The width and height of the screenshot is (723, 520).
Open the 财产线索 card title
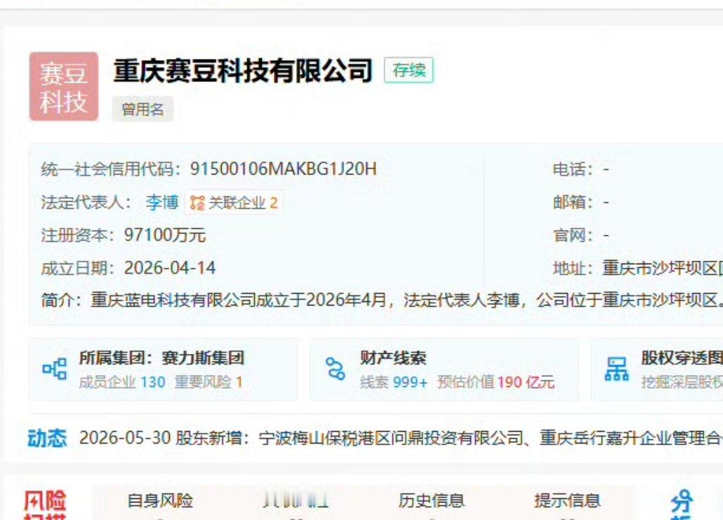click(393, 358)
